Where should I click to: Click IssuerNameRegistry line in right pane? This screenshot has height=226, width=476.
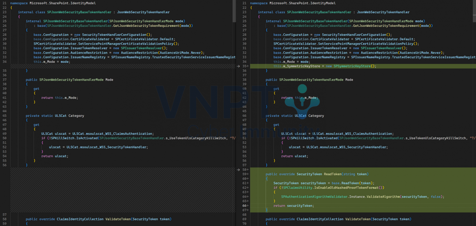pos(374,57)
